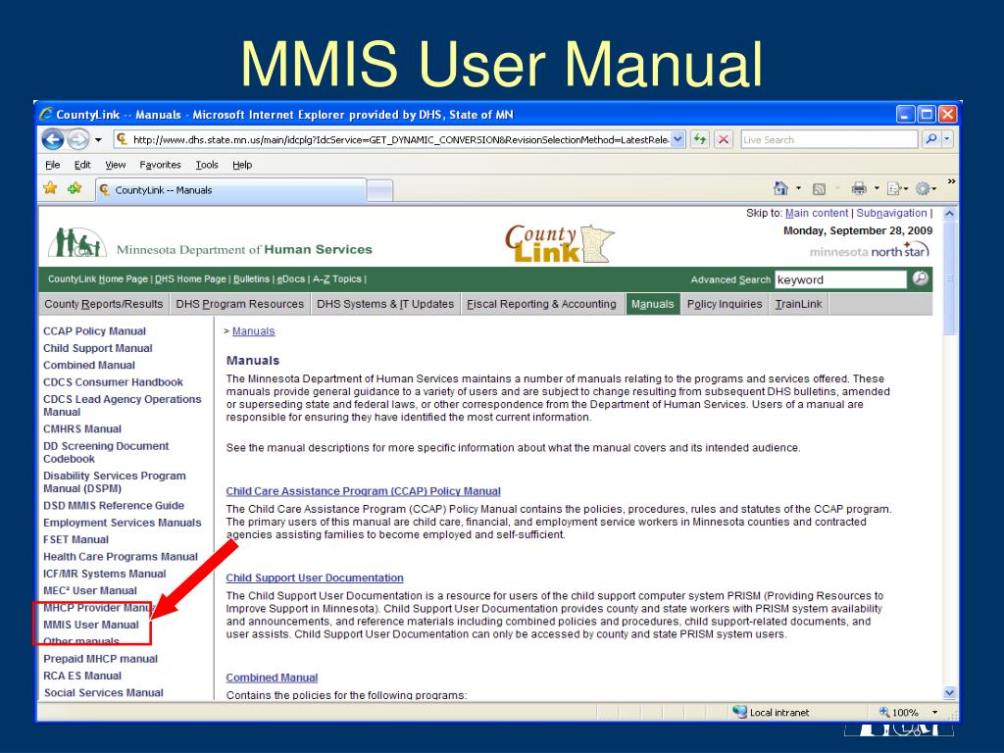Open the eDocs link
Screen dimensions: 1004x753
coord(290,279)
